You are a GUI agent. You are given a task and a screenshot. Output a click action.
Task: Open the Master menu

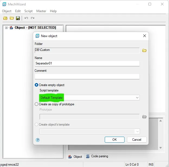click(x=41, y=11)
